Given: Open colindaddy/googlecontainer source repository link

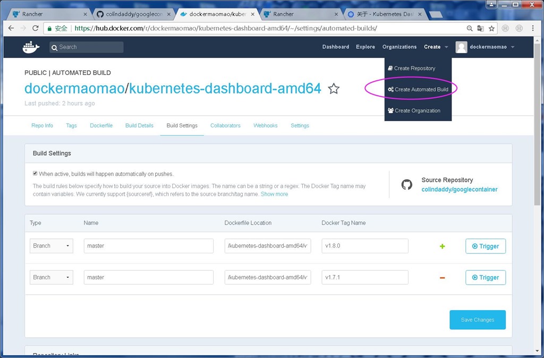Looking at the screenshot, I should [x=460, y=190].
